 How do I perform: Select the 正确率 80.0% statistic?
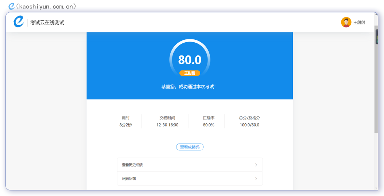(x=209, y=122)
